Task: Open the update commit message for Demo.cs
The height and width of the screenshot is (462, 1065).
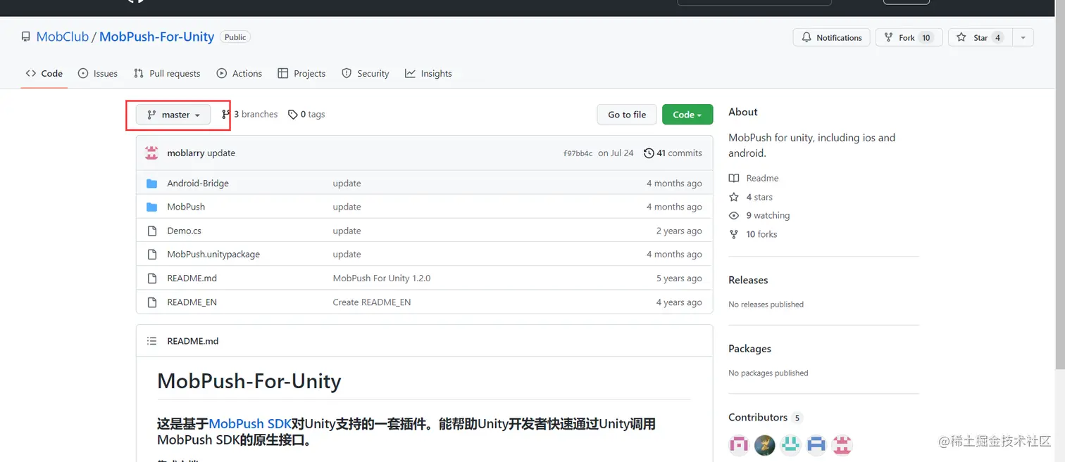Action: [x=347, y=231]
